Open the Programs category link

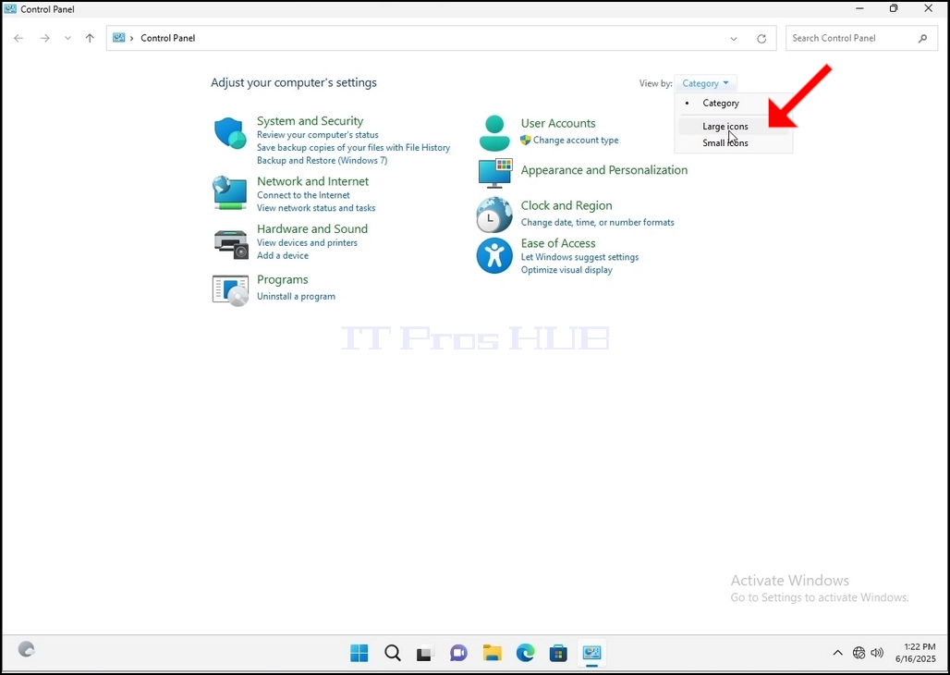[283, 279]
